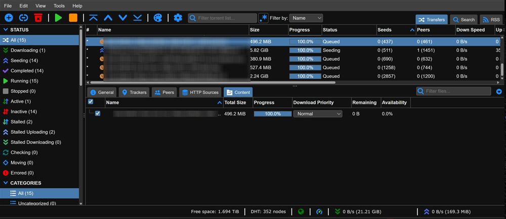Click download speed 0 B/s (21.21 GiB)
Image resolution: width=506 pixels, height=219 pixels.
pos(358,211)
